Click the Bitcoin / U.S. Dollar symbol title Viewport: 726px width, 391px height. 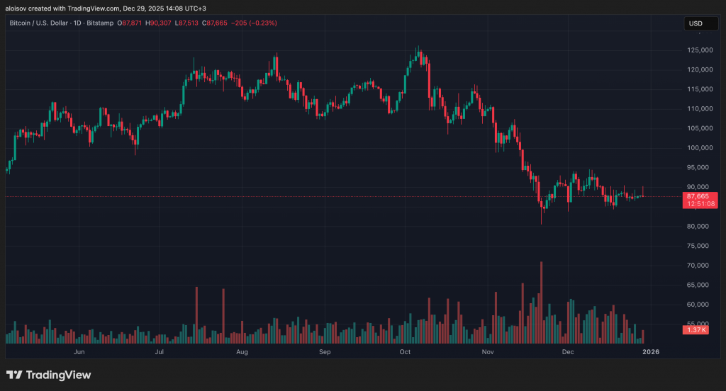coord(43,23)
